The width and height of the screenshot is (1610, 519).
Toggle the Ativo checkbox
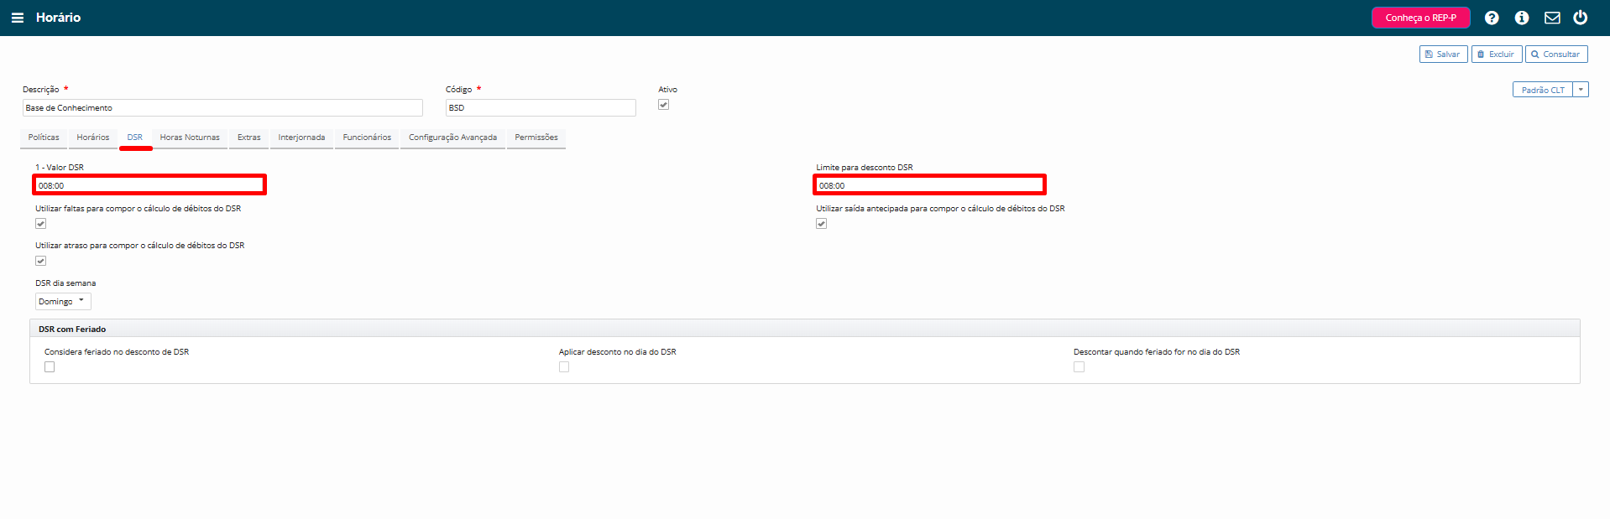(x=663, y=105)
